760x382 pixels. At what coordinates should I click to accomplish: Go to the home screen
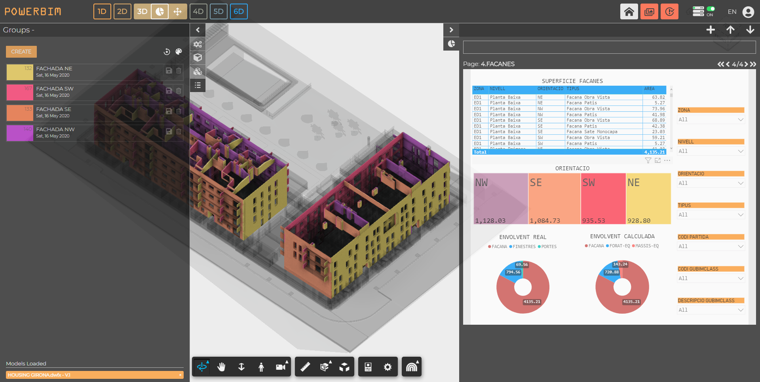[629, 11]
